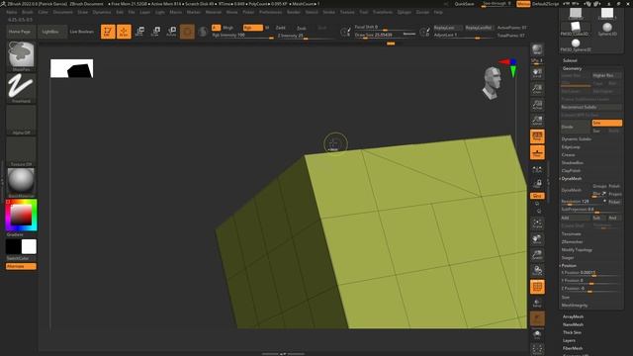Open the Document menu
This screenshot has height=356, width=633.
(63, 12)
